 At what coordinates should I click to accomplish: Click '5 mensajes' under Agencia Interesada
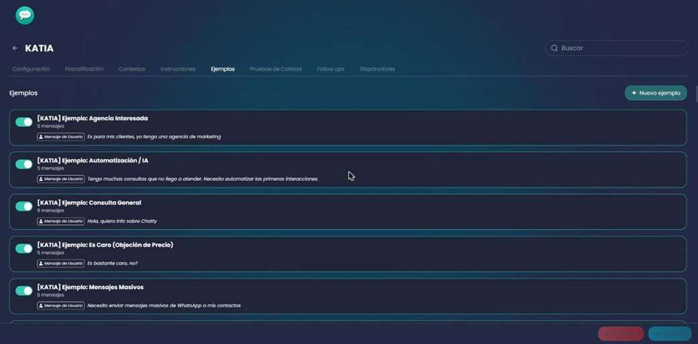point(51,126)
